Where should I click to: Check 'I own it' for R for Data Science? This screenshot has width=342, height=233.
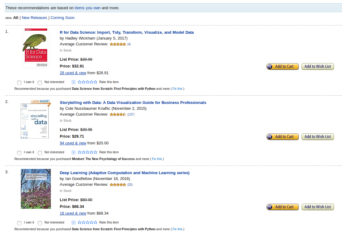(x=19, y=82)
